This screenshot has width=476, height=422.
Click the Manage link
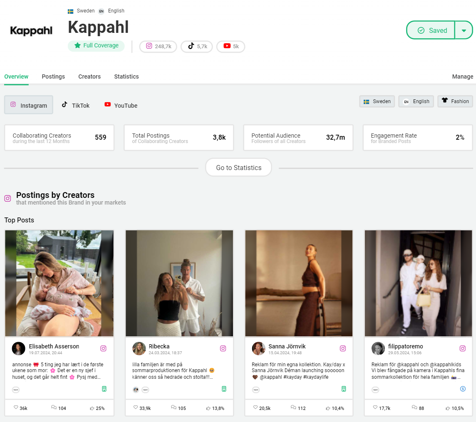coord(462,77)
